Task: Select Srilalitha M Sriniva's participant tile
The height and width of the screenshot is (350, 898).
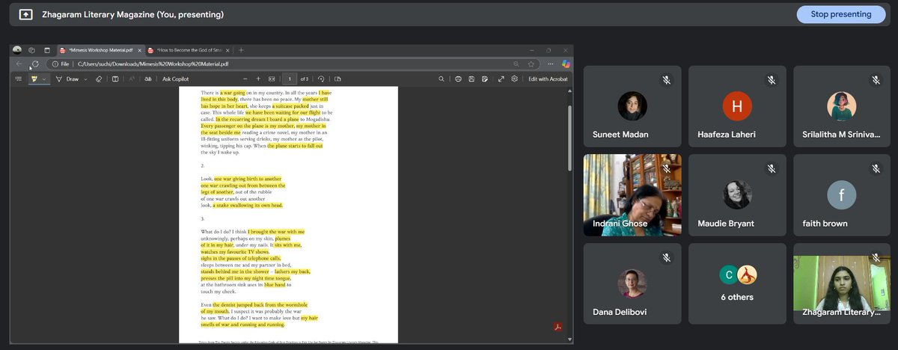Action: click(842, 106)
